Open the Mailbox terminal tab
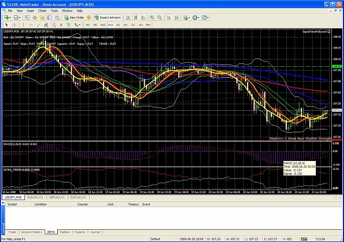The height and width of the screenshot is (242, 344). pos(65,232)
